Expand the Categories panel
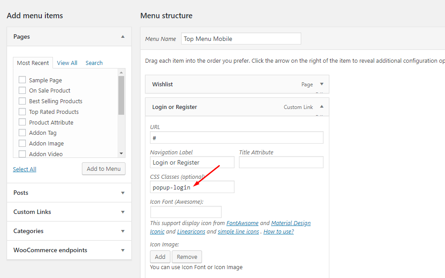Viewport: 445px width, 278px height. pyautogui.click(x=123, y=231)
